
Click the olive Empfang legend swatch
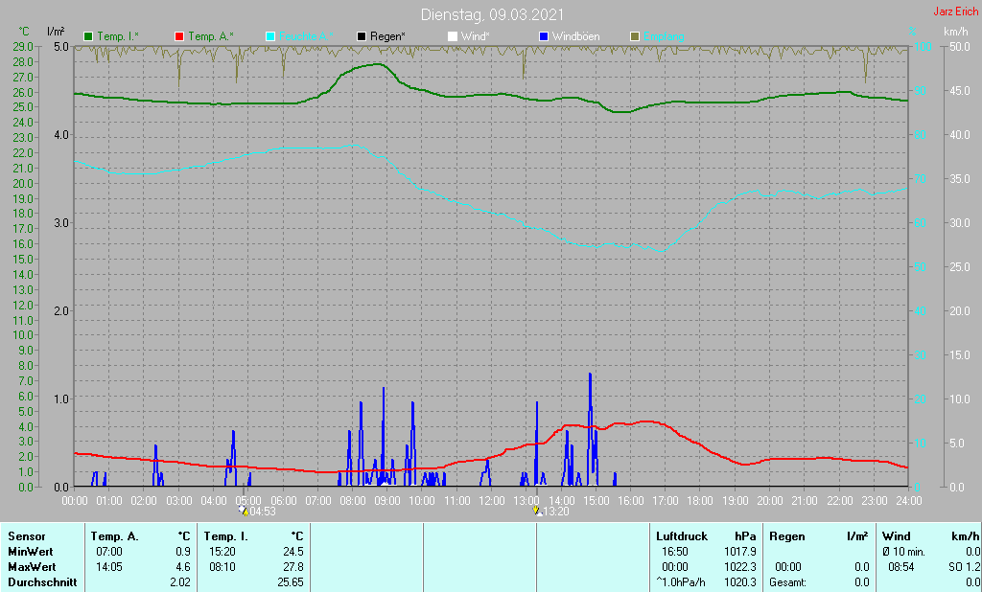pos(635,37)
